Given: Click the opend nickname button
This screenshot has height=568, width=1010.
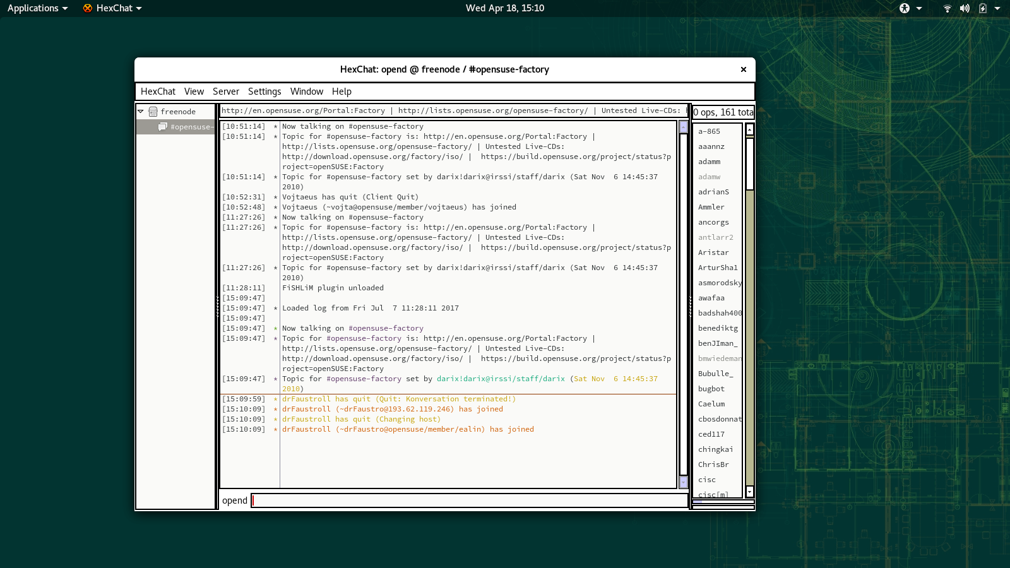Looking at the screenshot, I should point(234,500).
